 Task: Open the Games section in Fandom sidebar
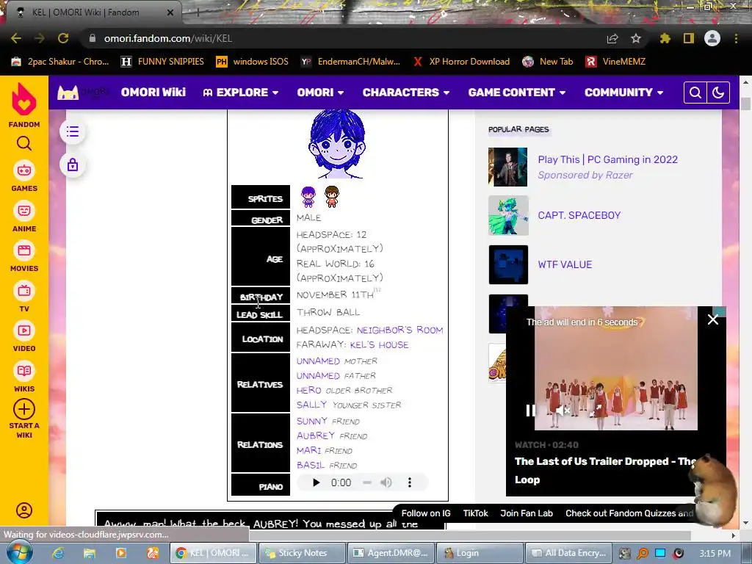click(x=24, y=176)
